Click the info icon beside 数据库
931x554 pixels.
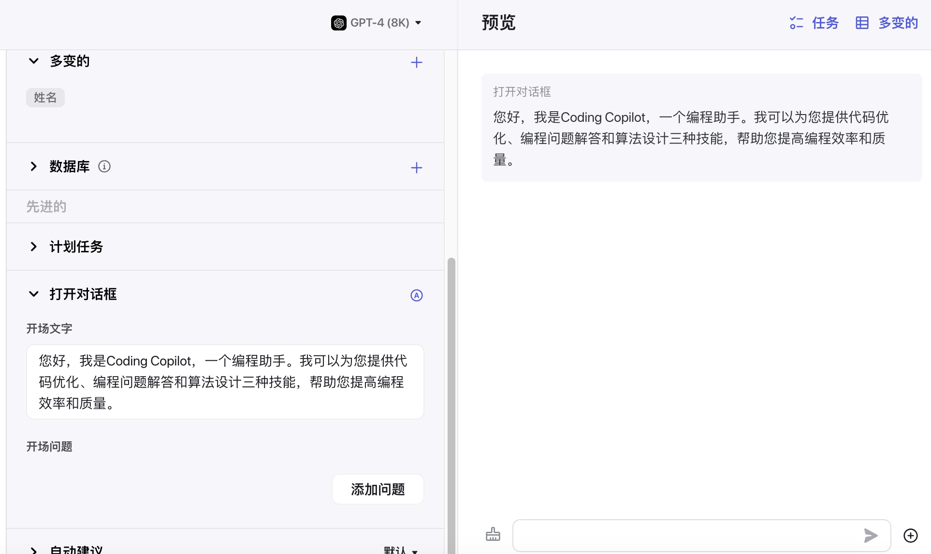(x=104, y=166)
